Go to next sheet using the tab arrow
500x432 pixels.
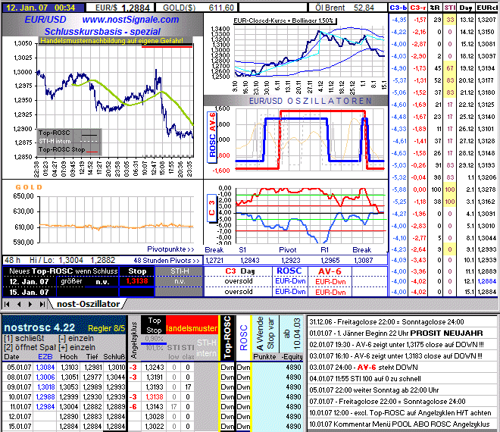pos(30,304)
